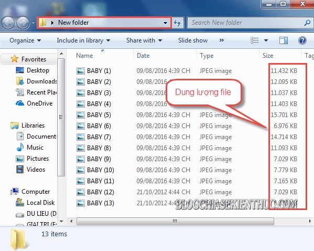Viewport: 314px width, 251px height.
Task: Click date 21/10/2012 4:44 CH
Action: 163,192
